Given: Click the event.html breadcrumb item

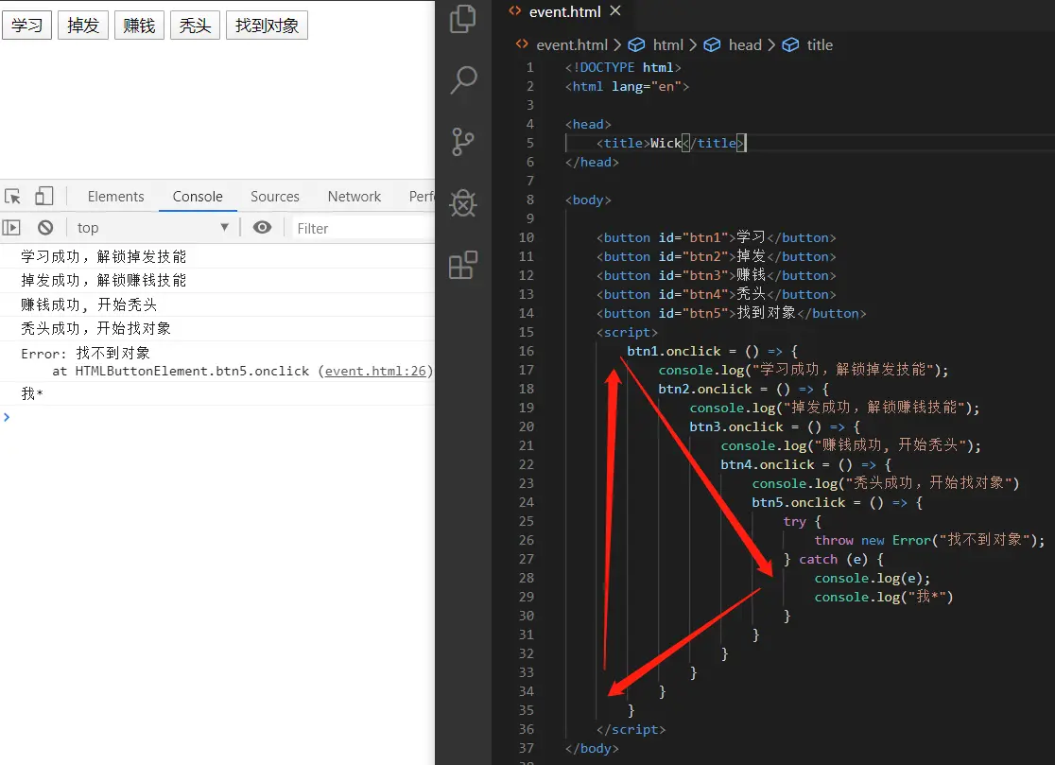Looking at the screenshot, I should click(x=571, y=45).
